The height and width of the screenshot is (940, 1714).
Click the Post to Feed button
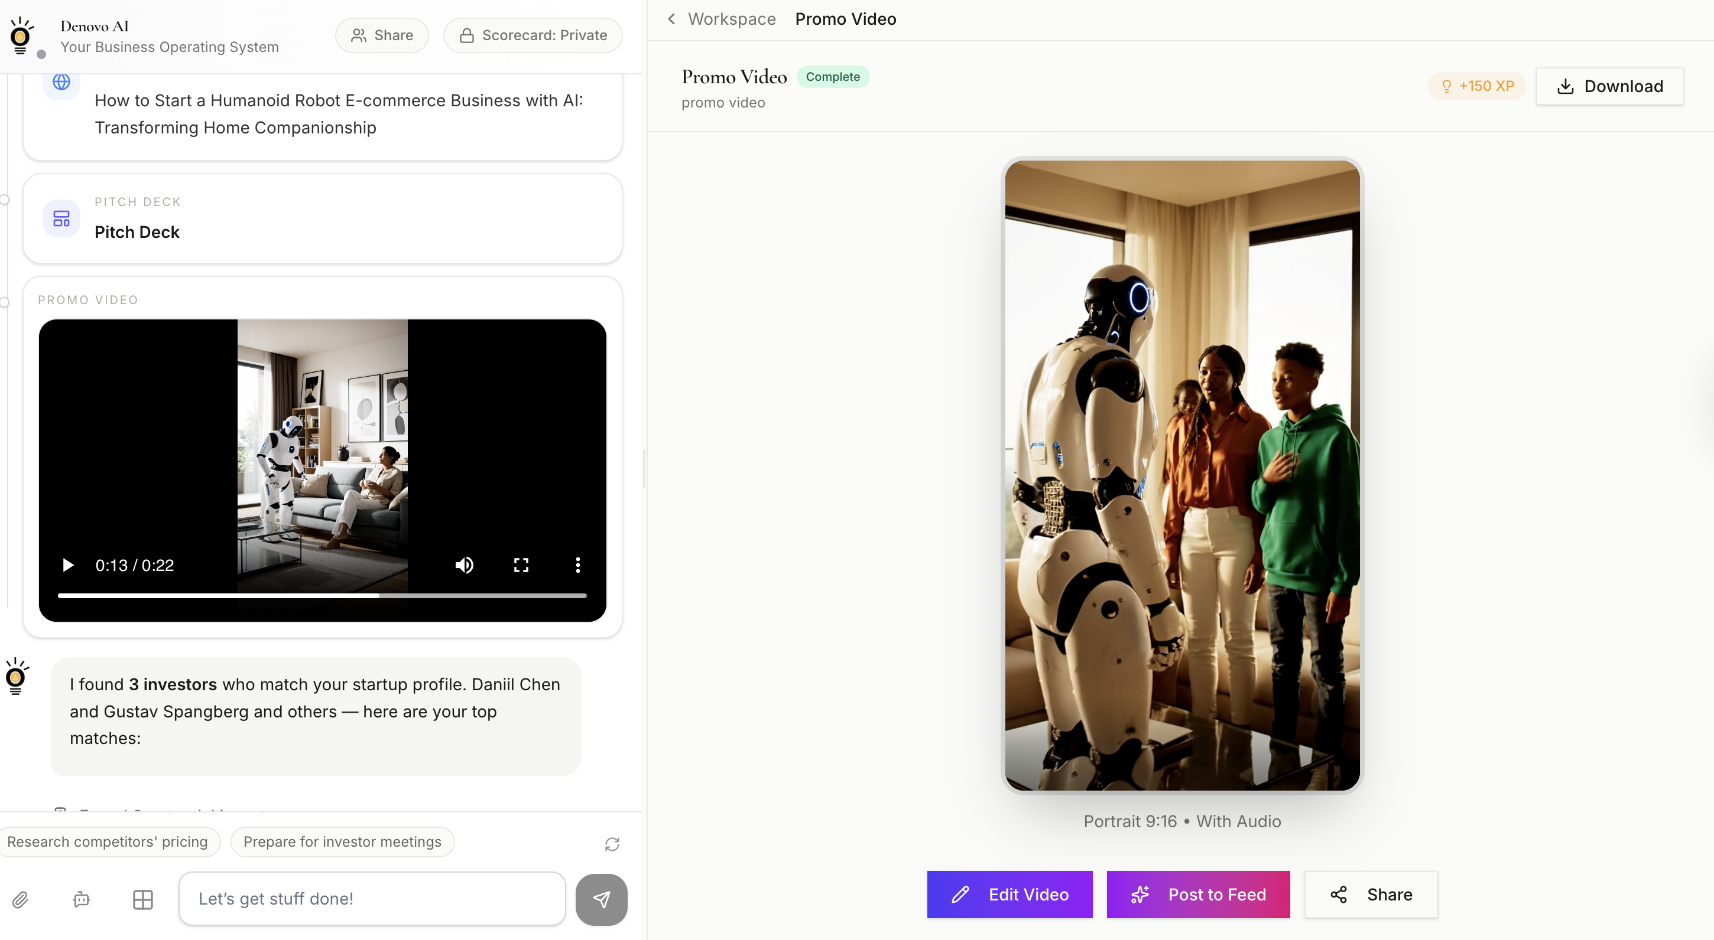point(1197,894)
